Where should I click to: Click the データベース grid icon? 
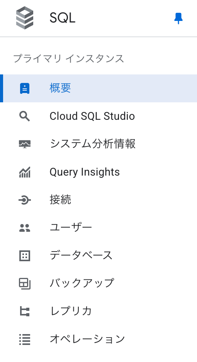25,256
